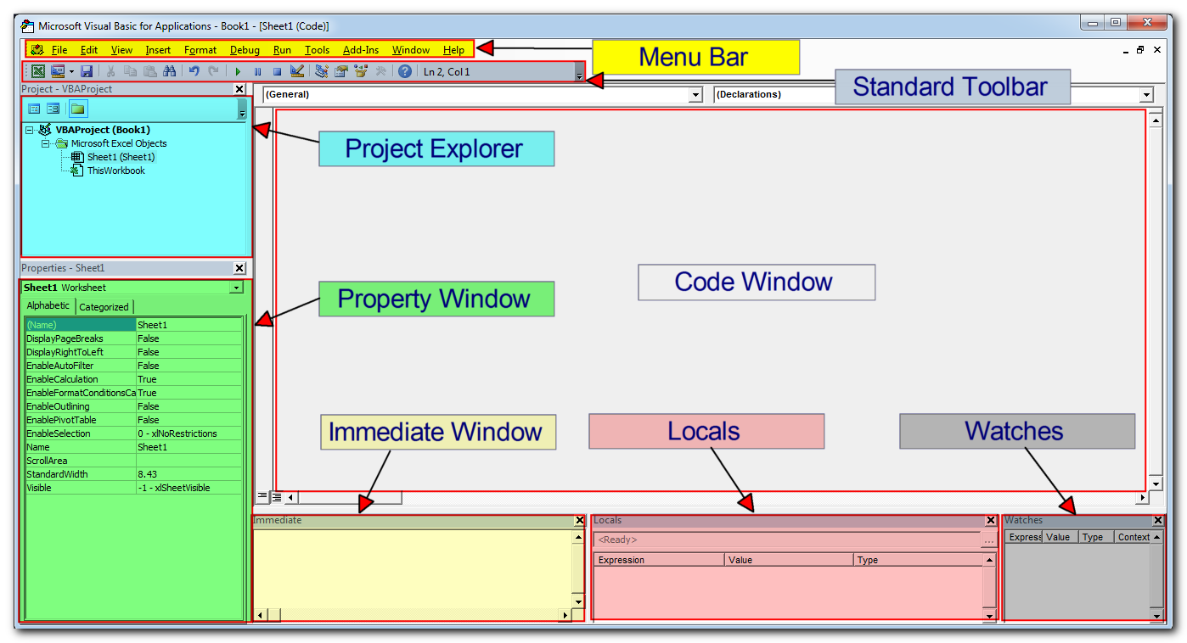Click Standard toolbar options arrow at toolbar end

tap(579, 73)
